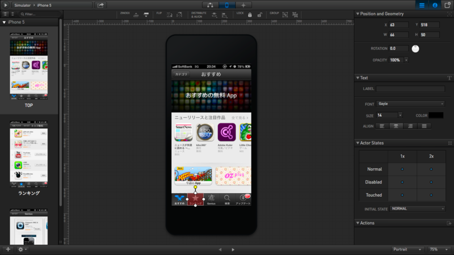Click the H height field
The height and width of the screenshot is (255, 454).
pyautogui.click(x=430, y=35)
